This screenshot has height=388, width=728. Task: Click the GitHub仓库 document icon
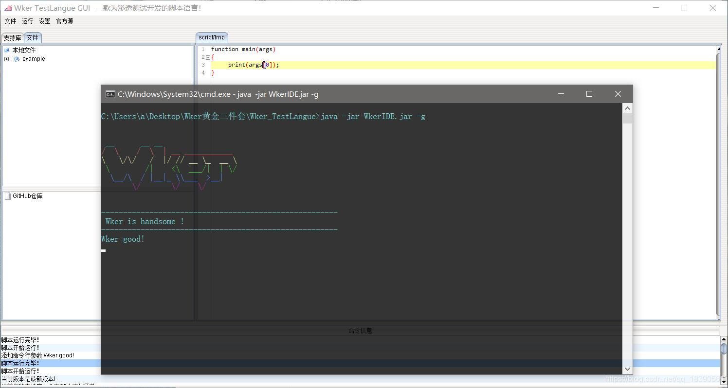pyautogui.click(x=7, y=196)
